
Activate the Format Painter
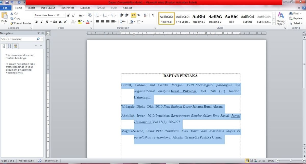point(20,23)
